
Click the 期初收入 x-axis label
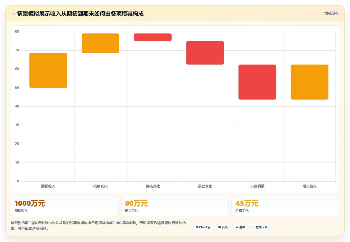coord(48,186)
